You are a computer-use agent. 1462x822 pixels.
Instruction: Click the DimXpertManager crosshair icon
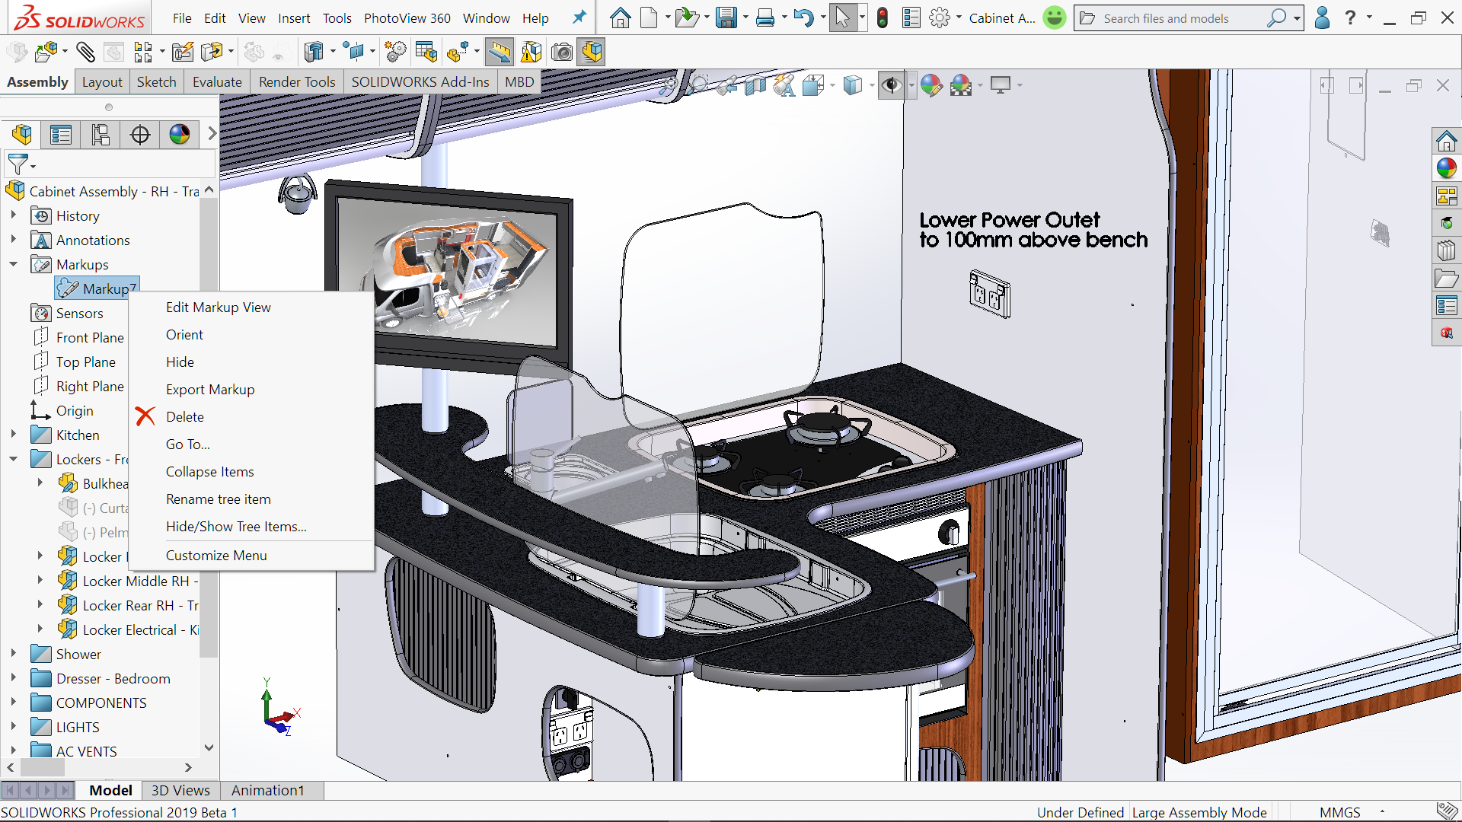[140, 135]
